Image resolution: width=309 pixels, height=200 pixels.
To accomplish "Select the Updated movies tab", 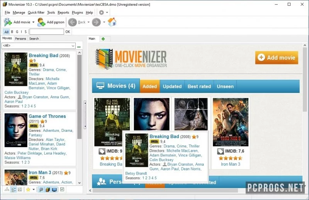I will [172, 86].
